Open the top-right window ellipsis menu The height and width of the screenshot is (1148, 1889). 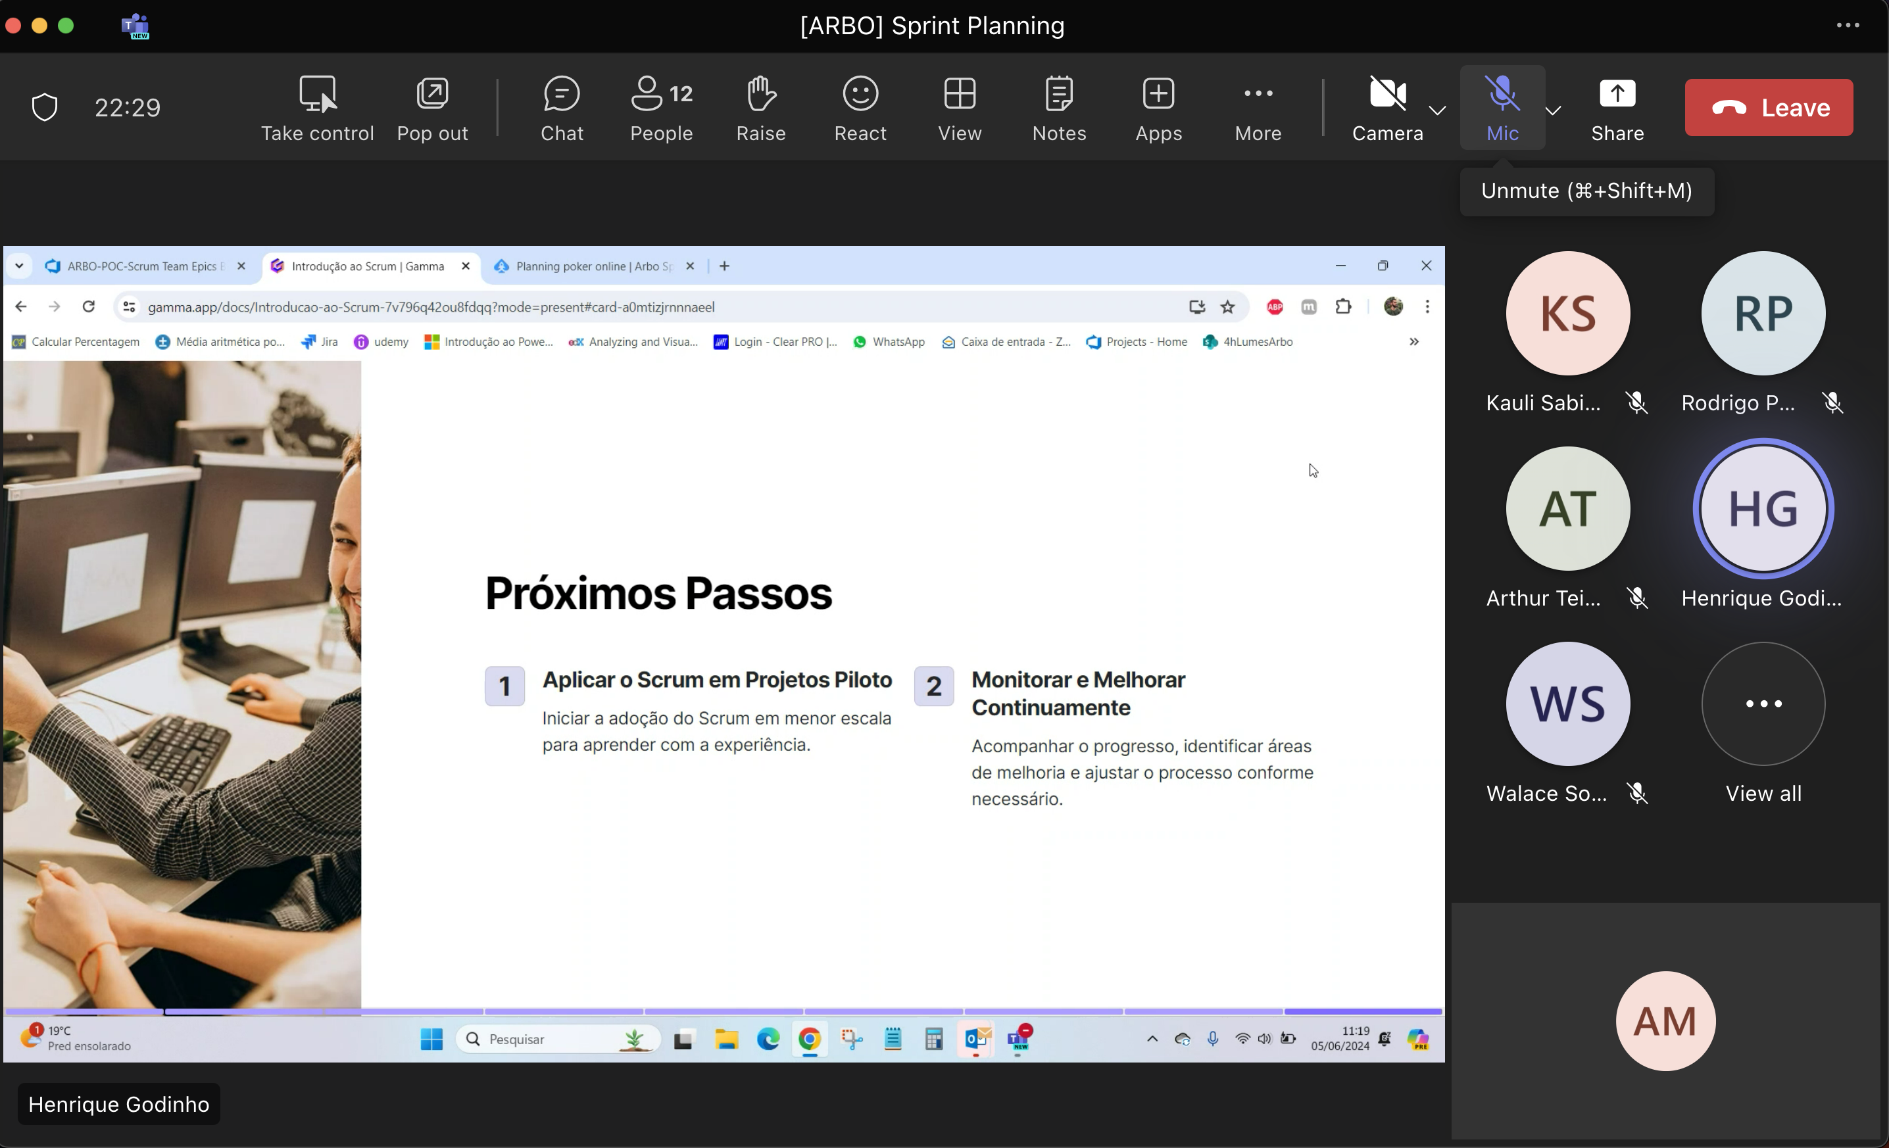[1848, 25]
